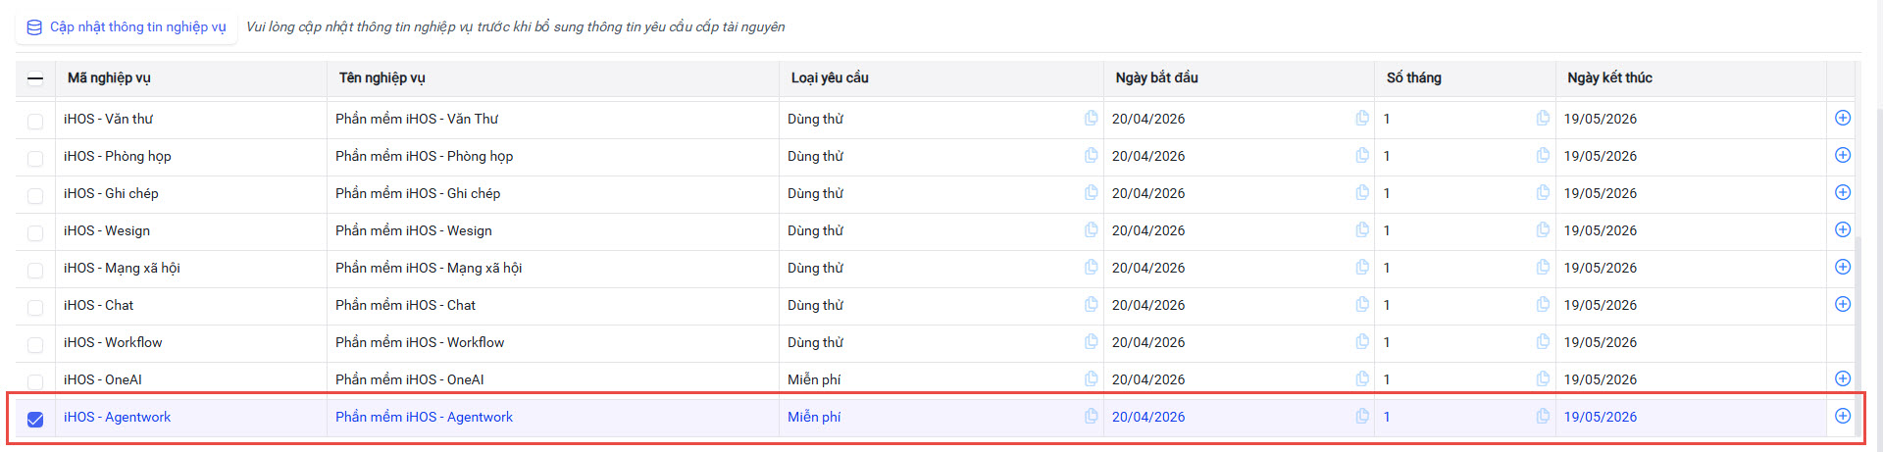This screenshot has height=452, width=1883.
Task: Copy Số tháng value of OneAI row
Action: point(1543,378)
